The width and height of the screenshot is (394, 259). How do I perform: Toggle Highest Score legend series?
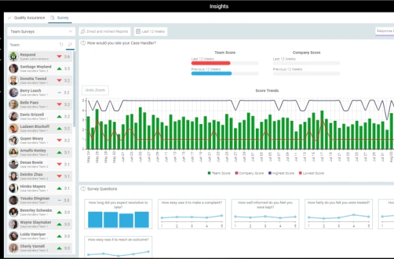click(x=281, y=173)
